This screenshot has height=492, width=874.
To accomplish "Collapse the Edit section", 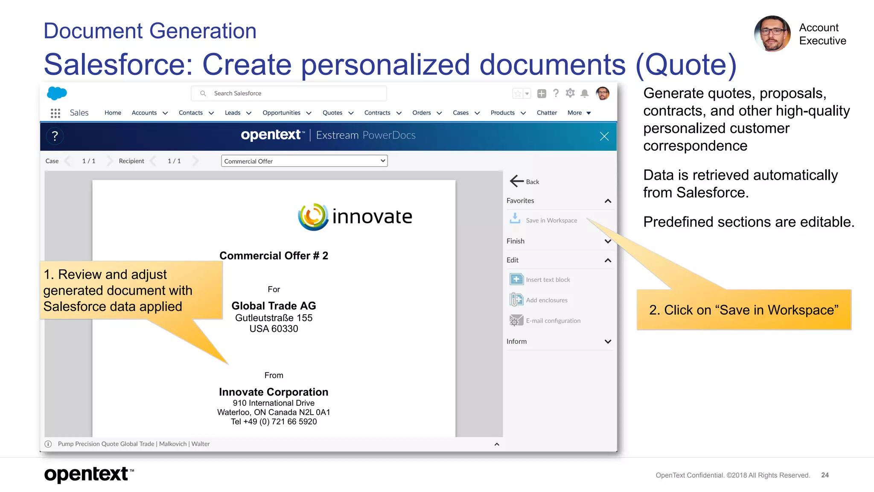I will click(608, 260).
